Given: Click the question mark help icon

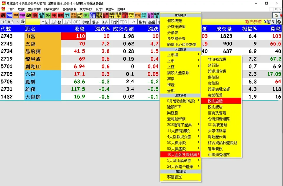Looking at the screenshot, I should (x=274, y=22).
